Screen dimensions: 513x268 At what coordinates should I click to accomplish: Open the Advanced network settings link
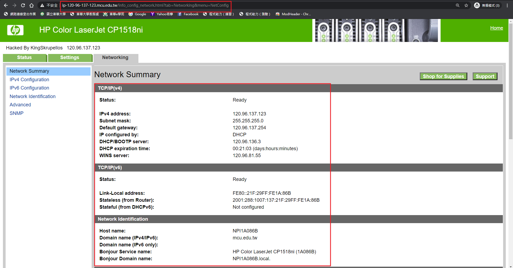(20, 105)
